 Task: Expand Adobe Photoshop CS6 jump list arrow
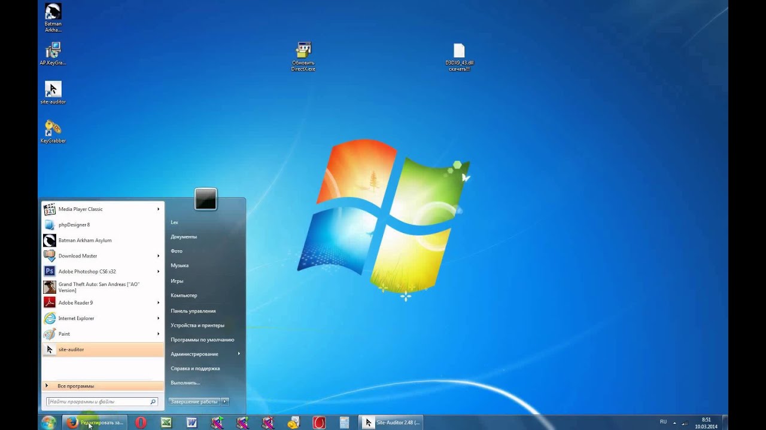(x=159, y=271)
